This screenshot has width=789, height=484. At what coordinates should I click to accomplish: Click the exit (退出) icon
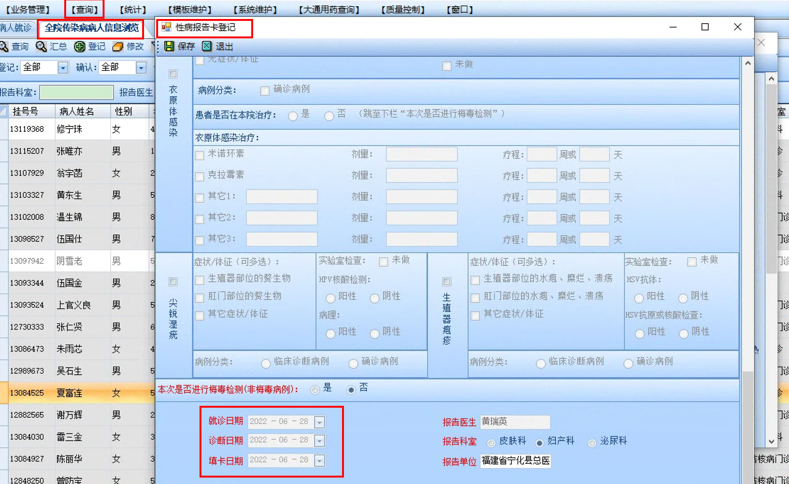(207, 46)
